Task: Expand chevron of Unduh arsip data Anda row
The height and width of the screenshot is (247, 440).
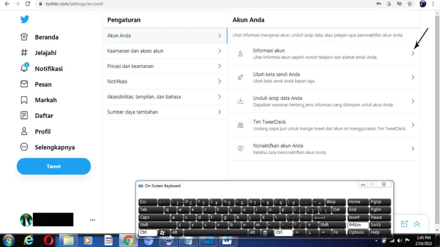Action: point(413,101)
